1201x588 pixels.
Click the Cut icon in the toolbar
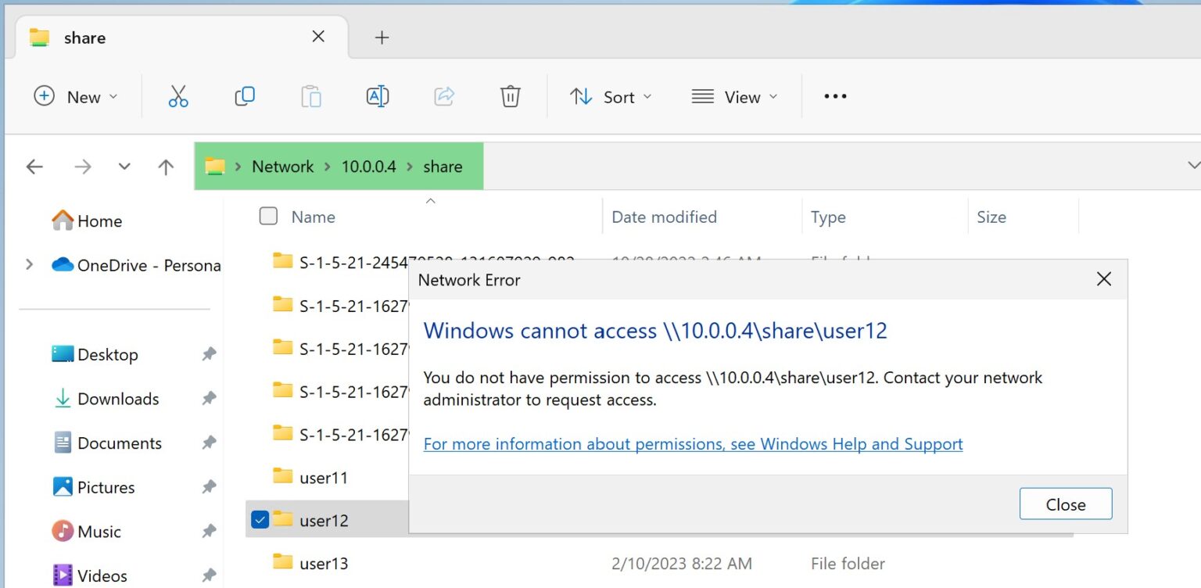[178, 95]
